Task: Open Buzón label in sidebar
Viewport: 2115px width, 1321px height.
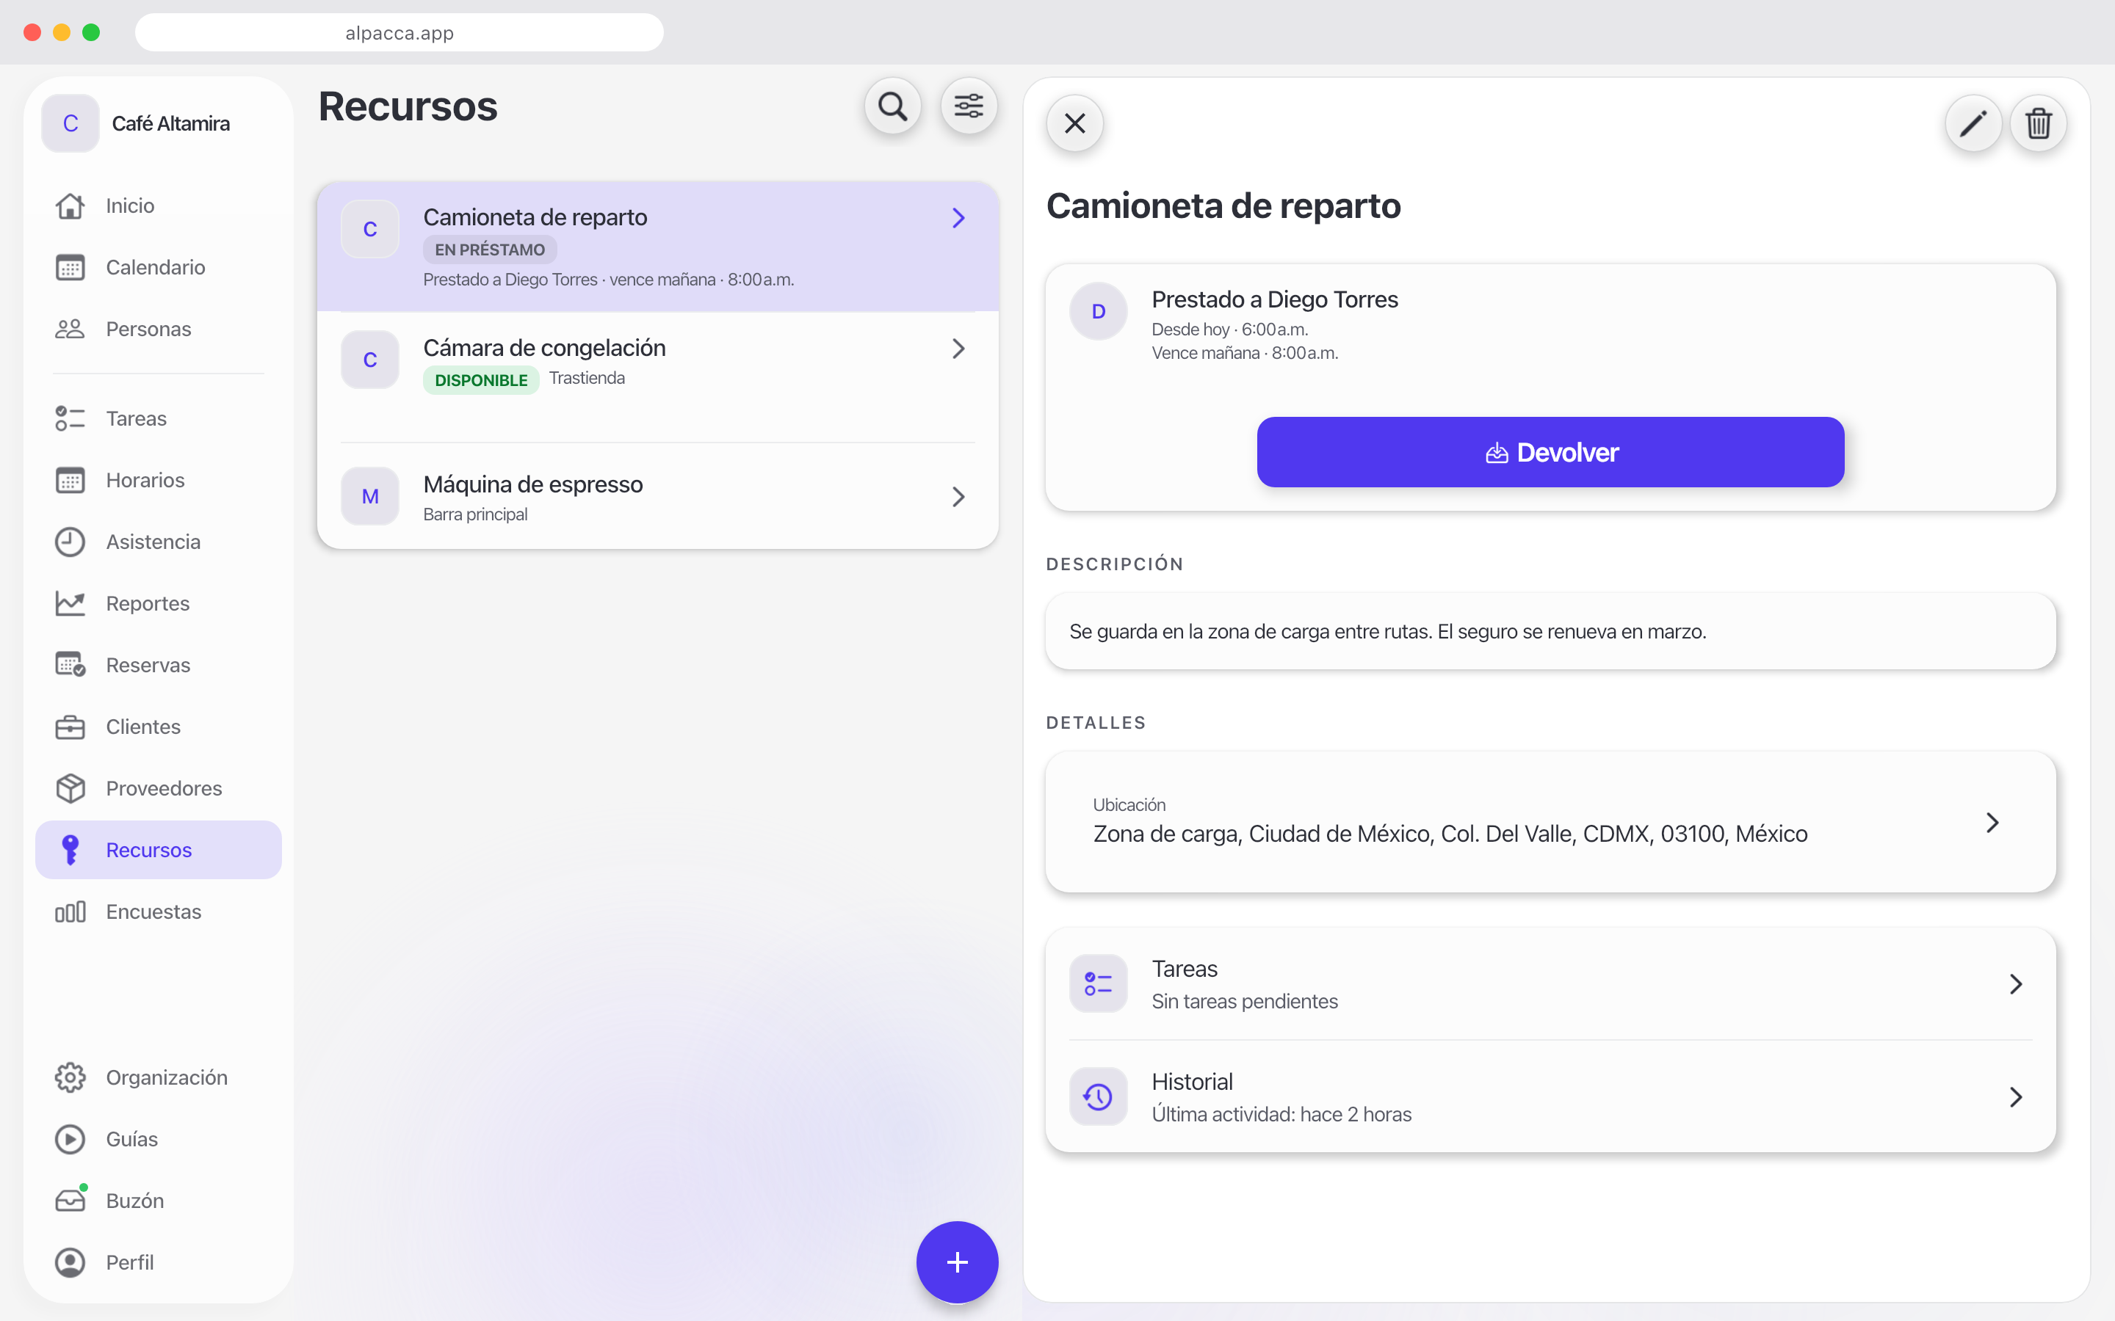Action: tap(134, 1201)
